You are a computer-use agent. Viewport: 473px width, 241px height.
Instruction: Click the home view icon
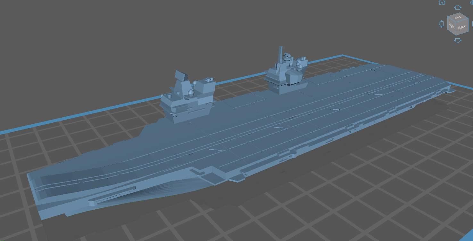442,3
